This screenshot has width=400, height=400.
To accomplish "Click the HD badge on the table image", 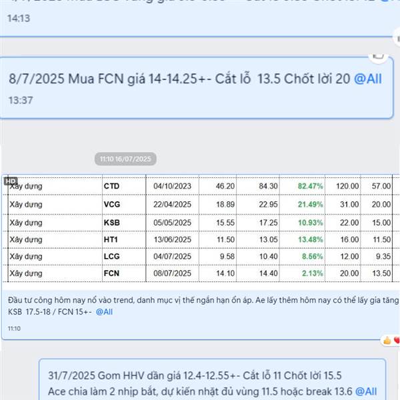I will click(11, 181).
